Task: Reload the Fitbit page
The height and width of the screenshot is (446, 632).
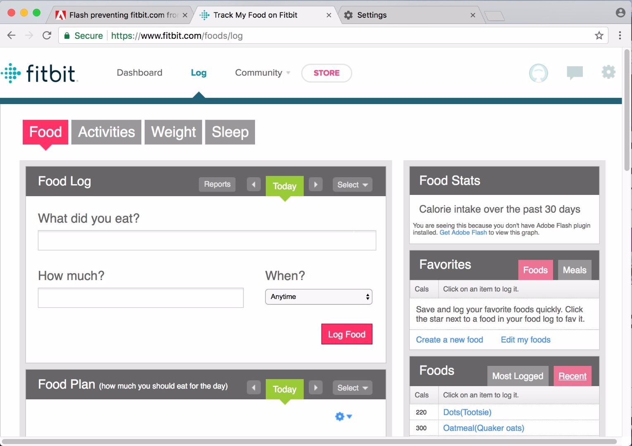Action: pyautogui.click(x=47, y=36)
